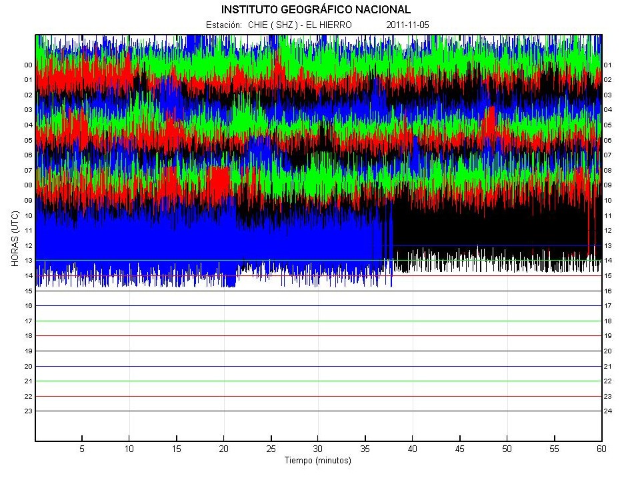The width and height of the screenshot is (622, 490).
Task: Select the 5 minute tick label
Action: click(82, 449)
